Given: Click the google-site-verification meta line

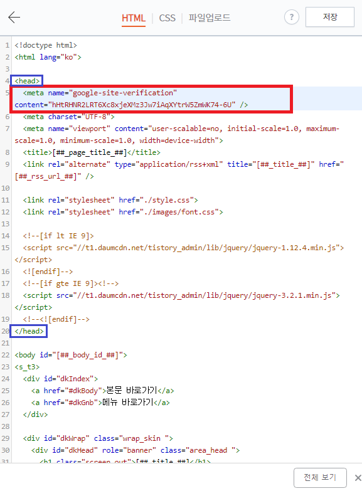Looking at the screenshot, I should point(100,93).
